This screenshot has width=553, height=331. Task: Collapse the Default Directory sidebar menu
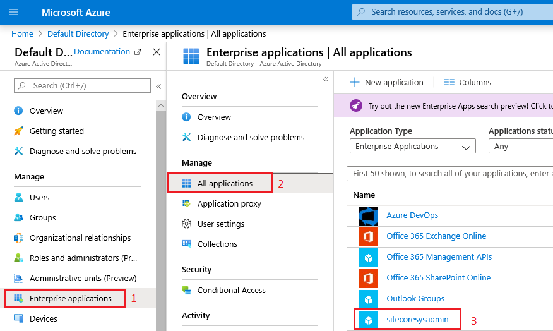pos(158,86)
